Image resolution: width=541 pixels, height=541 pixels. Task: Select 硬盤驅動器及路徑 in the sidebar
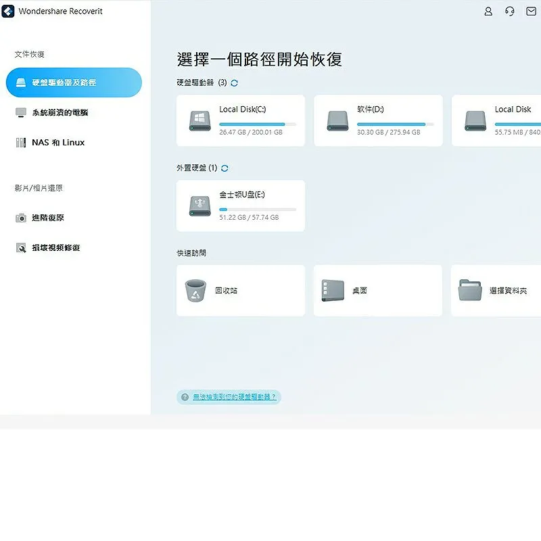(x=74, y=82)
